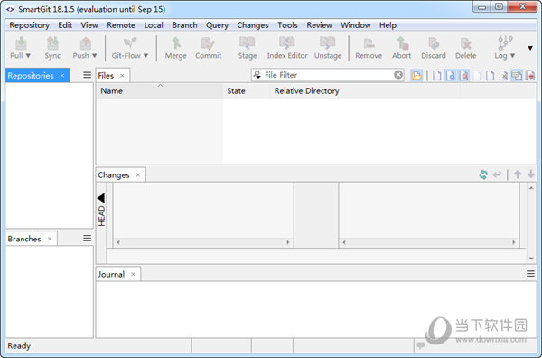The width and height of the screenshot is (542, 358).
Task: Click the Push toolbar icon
Action: click(86, 43)
